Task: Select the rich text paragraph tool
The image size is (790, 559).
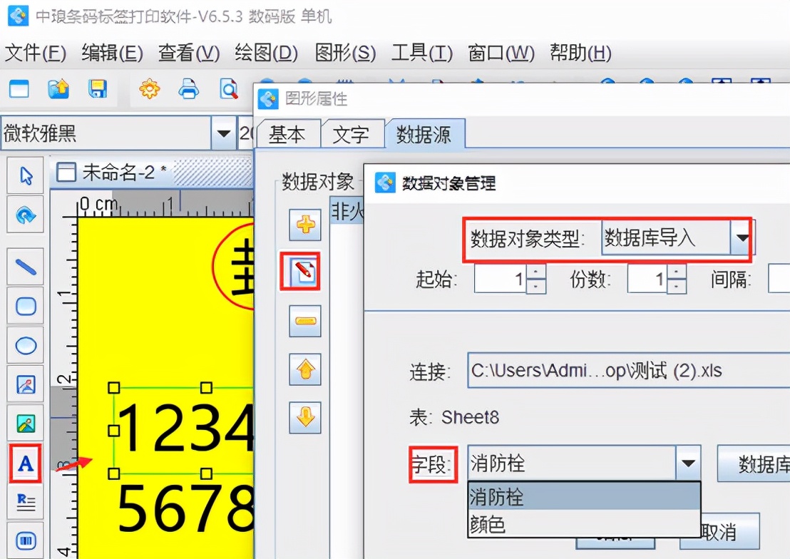Action: pos(26,502)
